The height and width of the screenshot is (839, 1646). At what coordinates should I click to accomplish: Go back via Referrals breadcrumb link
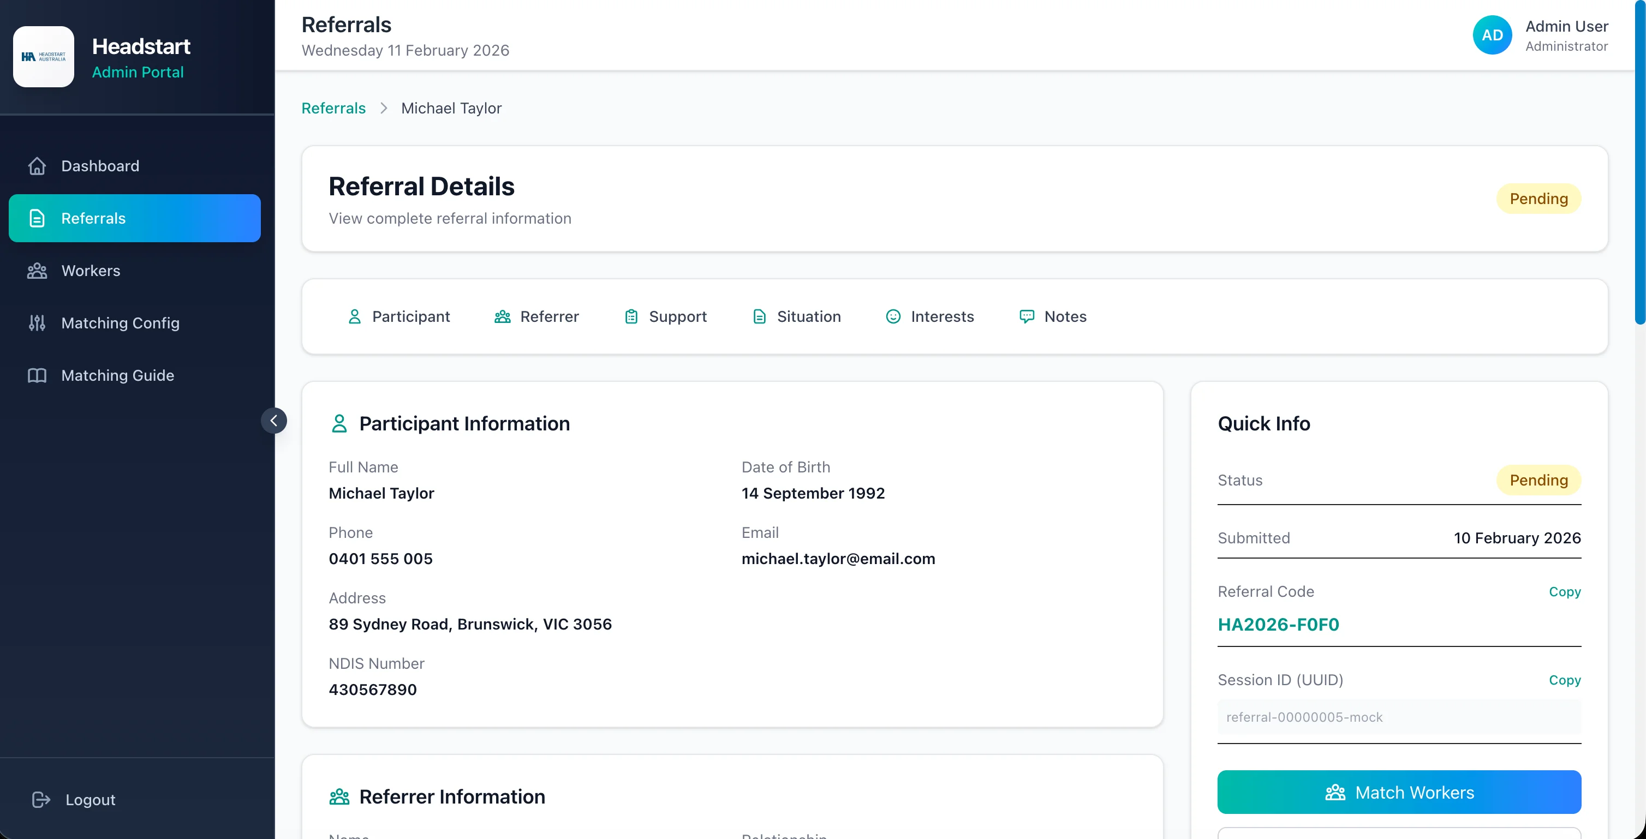tap(333, 109)
